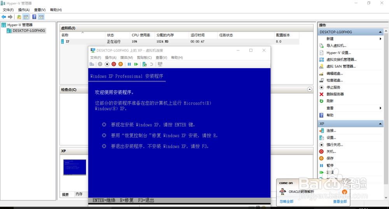Expand the 新建 submenu arrow in Actions pane
Image resolution: width=389 pixels, height=209 pixels.
(380, 39)
